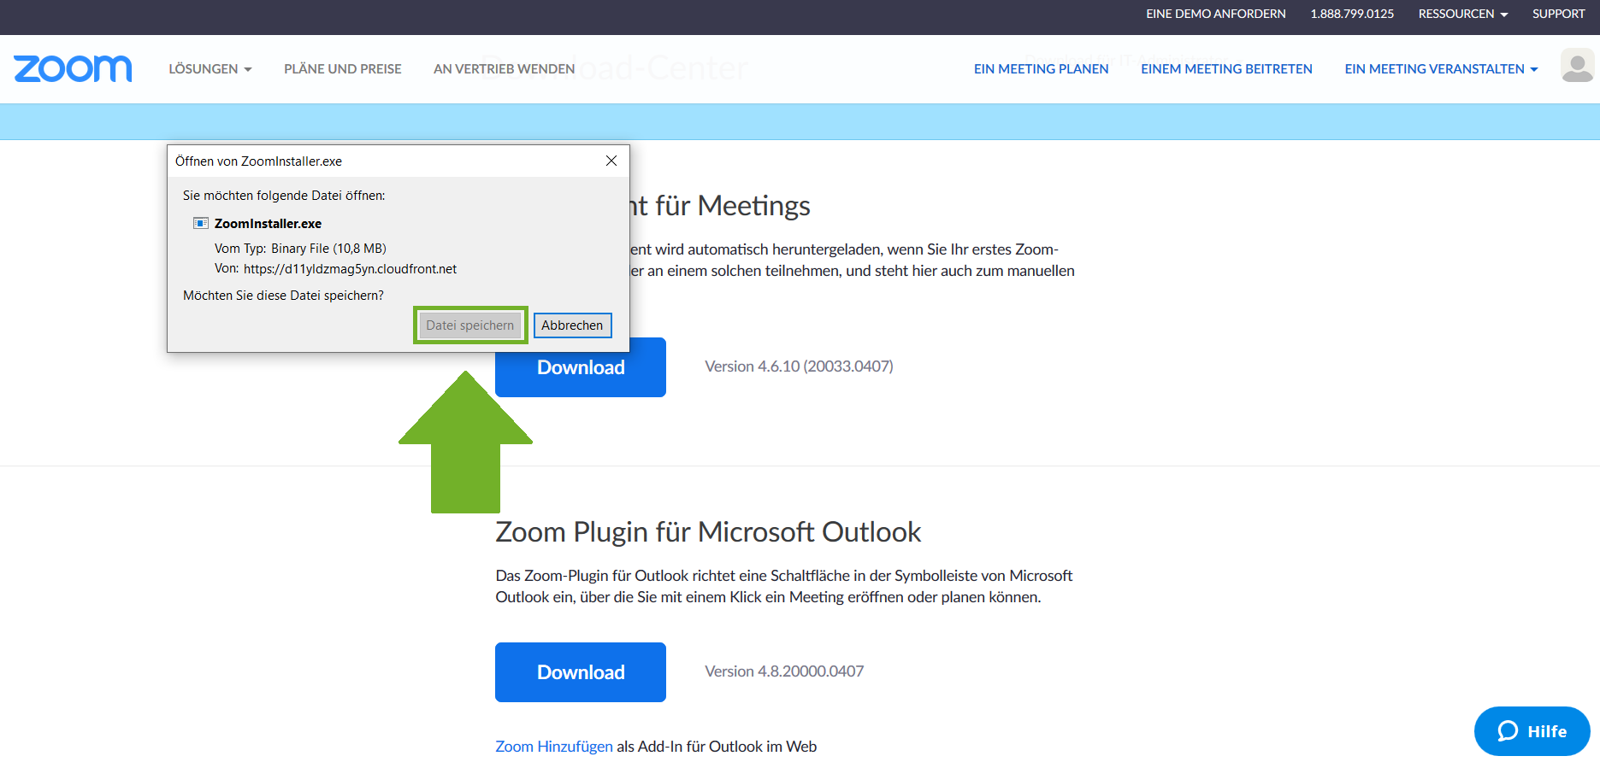This screenshot has height=762, width=1600.
Task: Download the Zoom Plugin for Microsoft Outlook
Action: click(x=580, y=672)
